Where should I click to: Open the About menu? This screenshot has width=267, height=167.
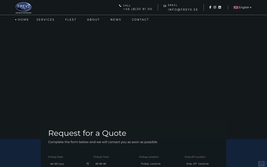(x=93, y=20)
